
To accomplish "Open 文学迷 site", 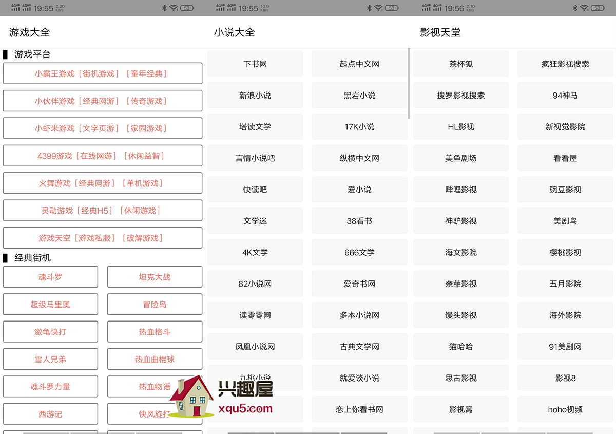I will [255, 221].
